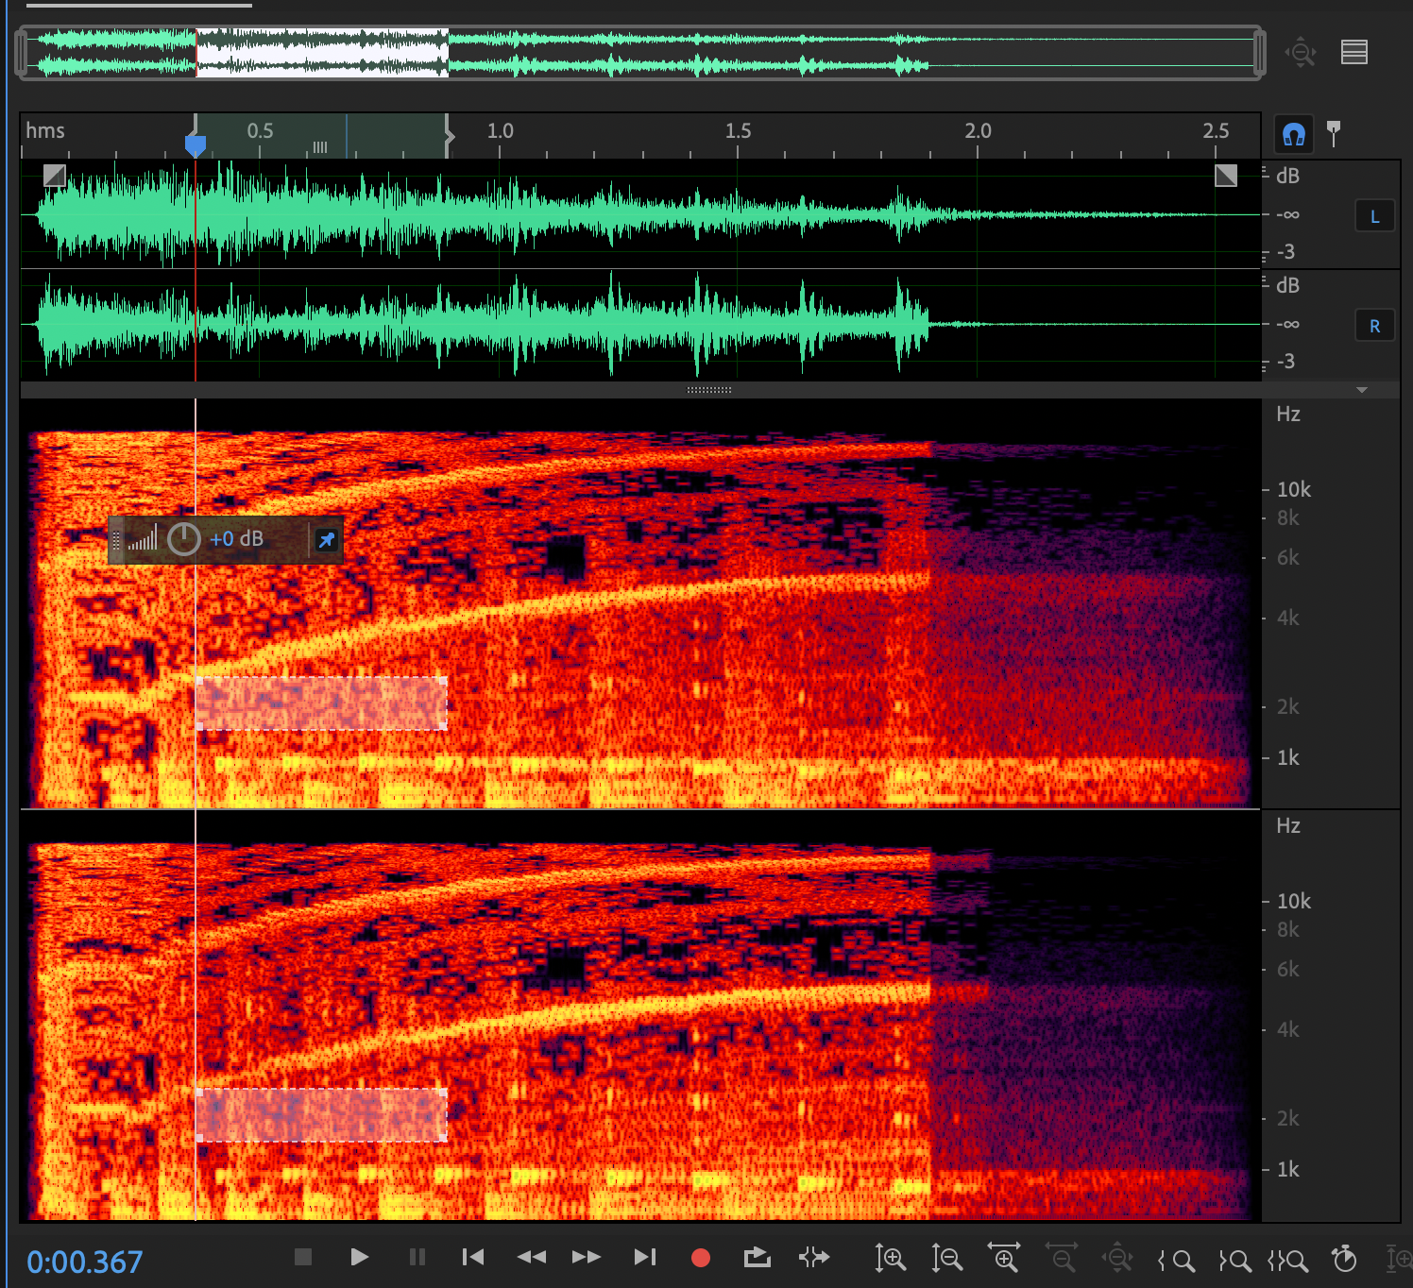Open the editor panel menu icon
Screen dimensions: 1413x1288
pyautogui.click(x=1353, y=53)
